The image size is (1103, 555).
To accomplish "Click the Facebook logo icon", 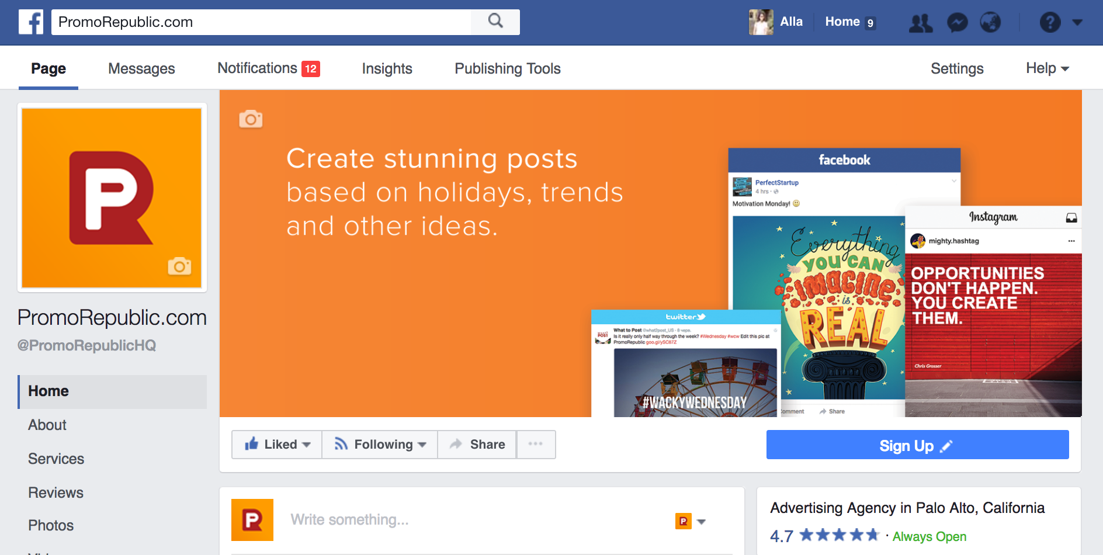I will point(31,22).
